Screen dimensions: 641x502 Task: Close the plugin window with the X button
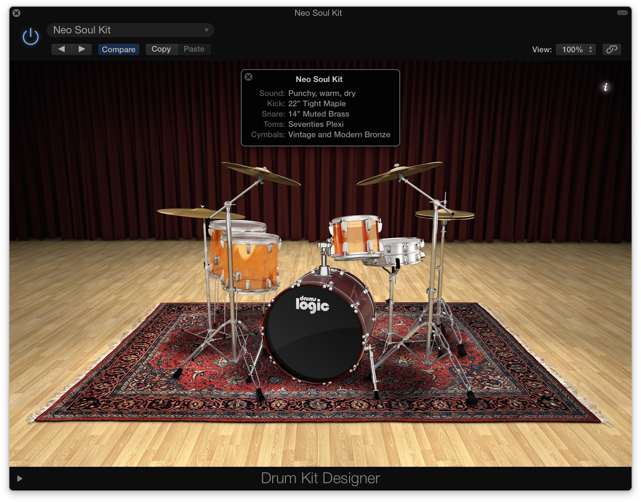click(17, 13)
